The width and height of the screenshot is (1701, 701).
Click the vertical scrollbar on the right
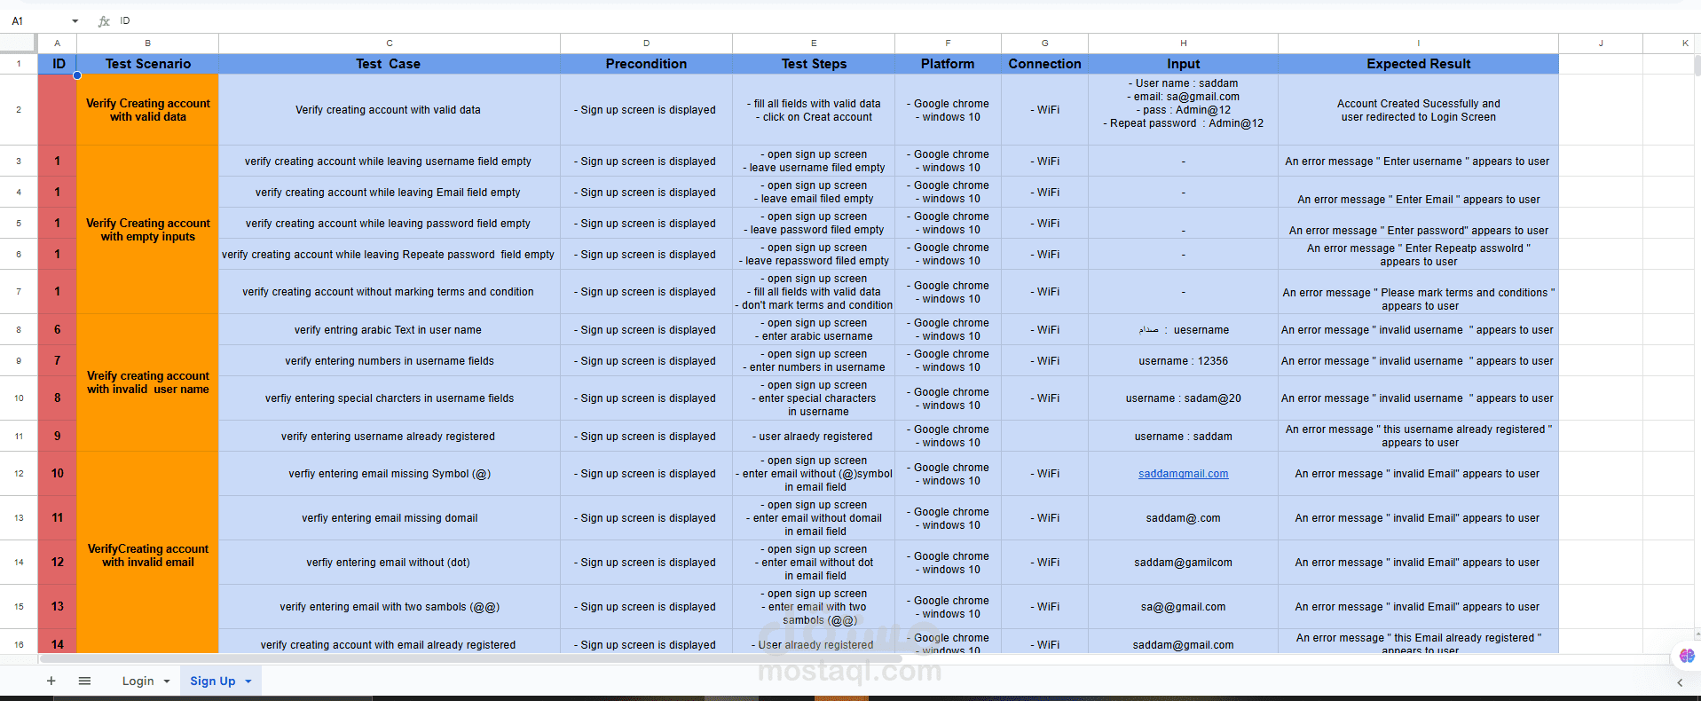(1697, 67)
